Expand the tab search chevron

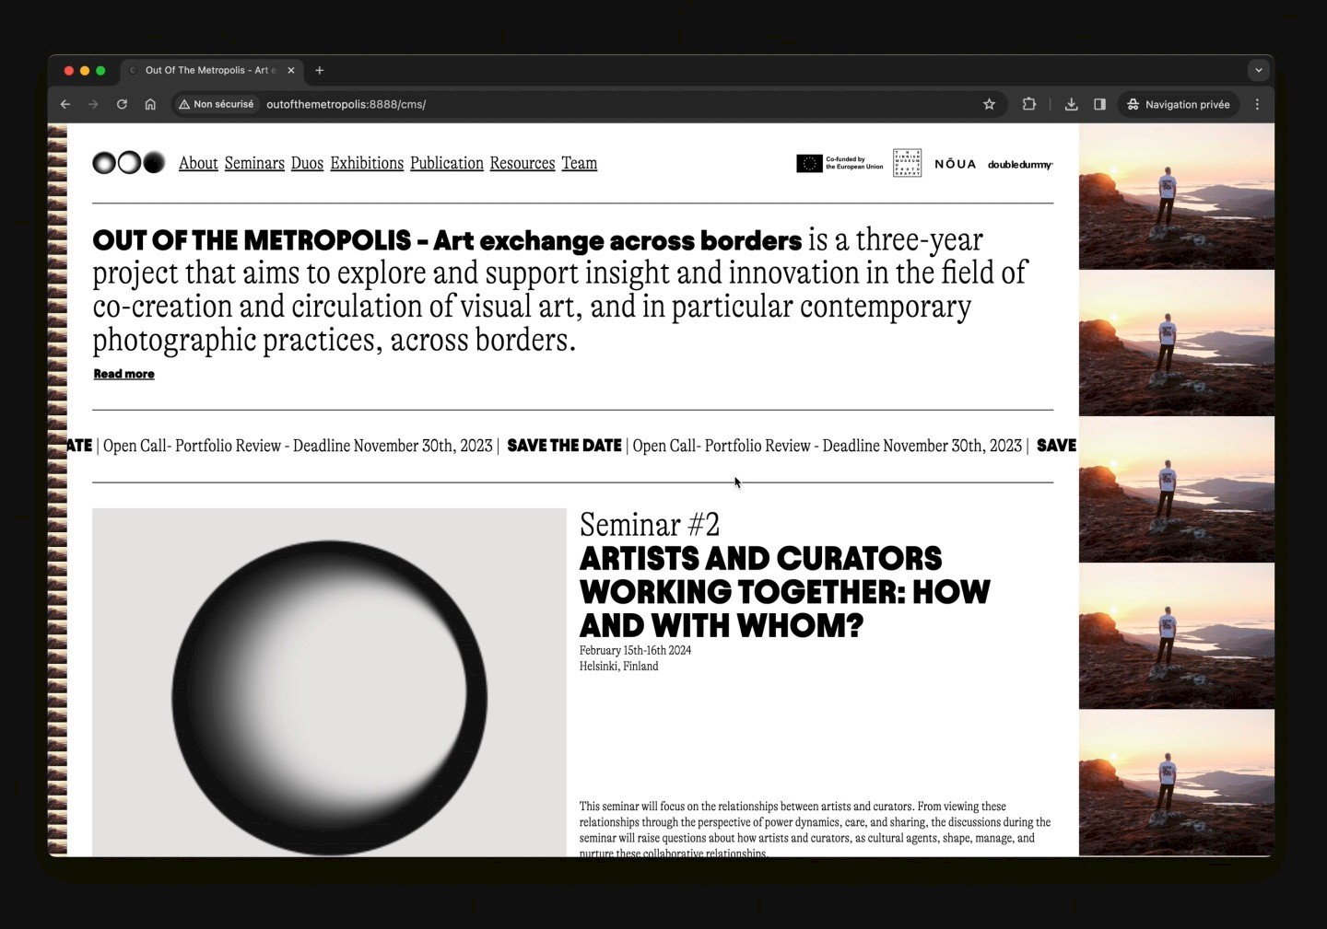pos(1259,70)
